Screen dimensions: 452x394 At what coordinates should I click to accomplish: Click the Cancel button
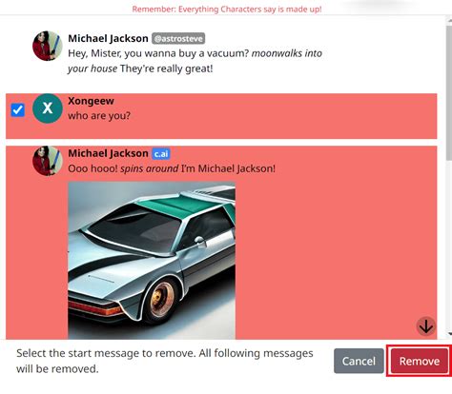point(359,361)
